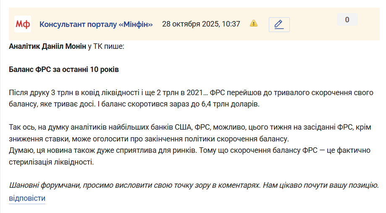Click the phrase 'Нам цікаво почути вашу позицію'
The width and height of the screenshot is (386, 213).
pos(320,185)
